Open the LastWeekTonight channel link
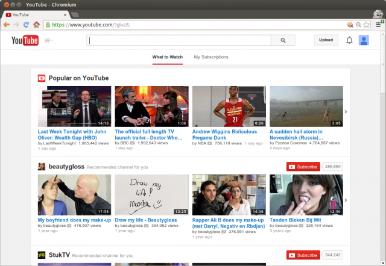 pyautogui.click(x=59, y=143)
